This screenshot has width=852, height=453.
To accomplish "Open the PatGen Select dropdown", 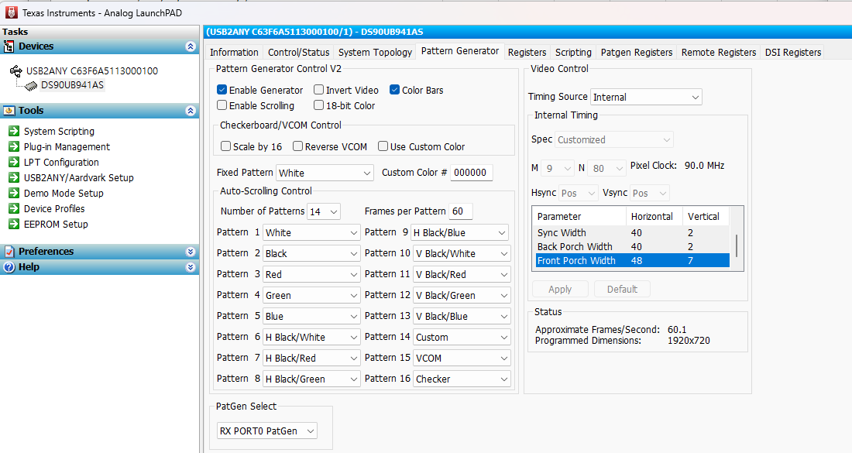I will point(266,431).
